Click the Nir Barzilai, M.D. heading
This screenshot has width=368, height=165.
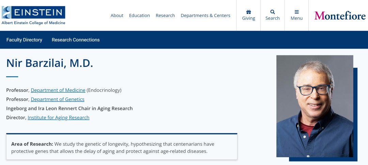click(50, 63)
